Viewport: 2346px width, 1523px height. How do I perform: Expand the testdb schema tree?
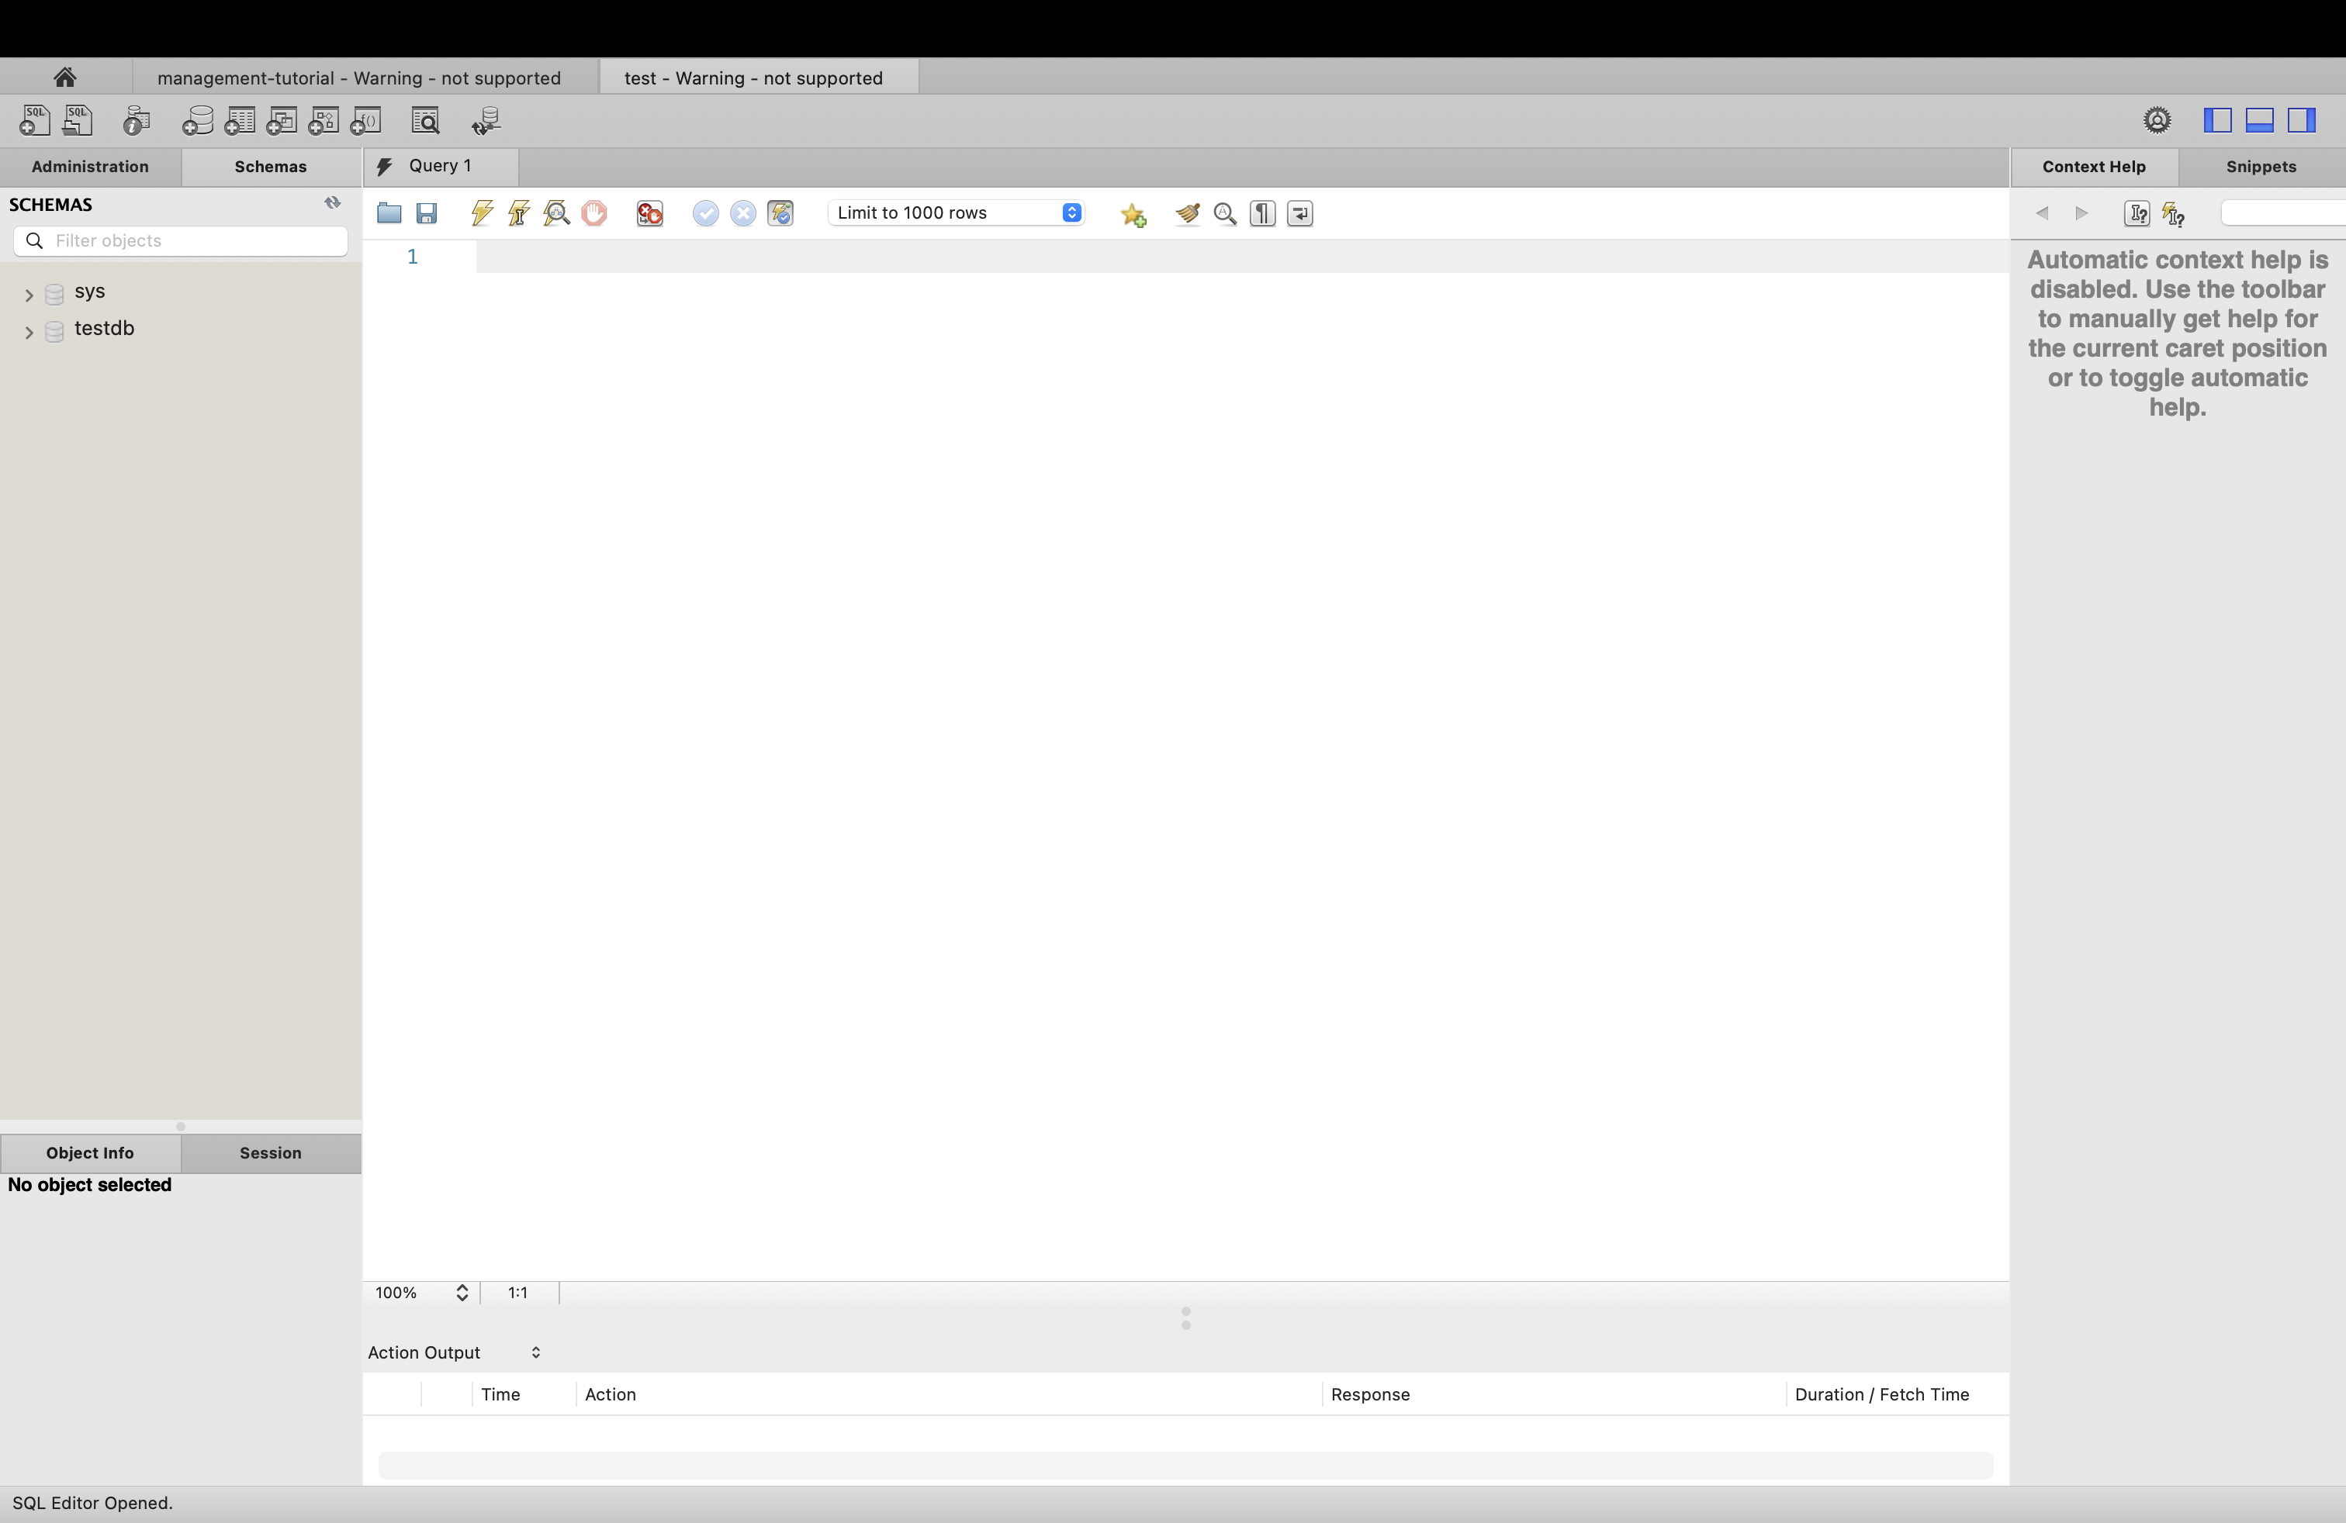[29, 331]
